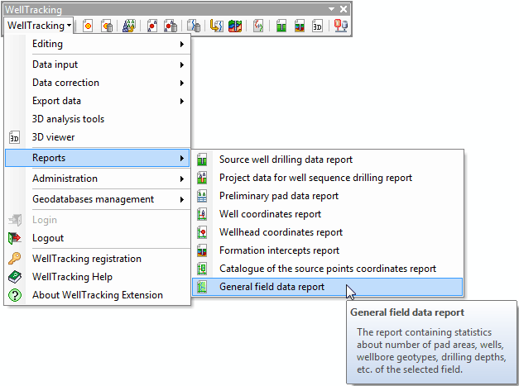Screen dimensions: 519x386
Task: Click the key icon for WellTracking registration
Action: (x=15, y=259)
